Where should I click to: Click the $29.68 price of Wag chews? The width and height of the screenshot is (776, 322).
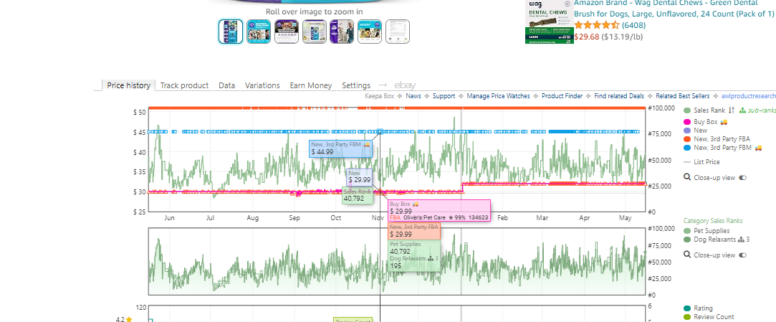point(586,36)
